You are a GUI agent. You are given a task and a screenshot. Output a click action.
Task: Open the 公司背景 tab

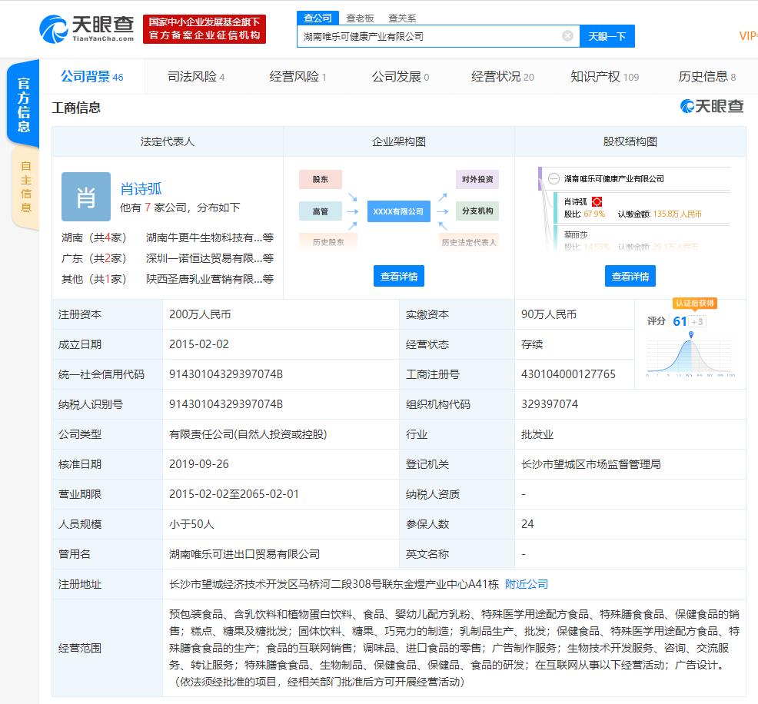tap(91, 76)
